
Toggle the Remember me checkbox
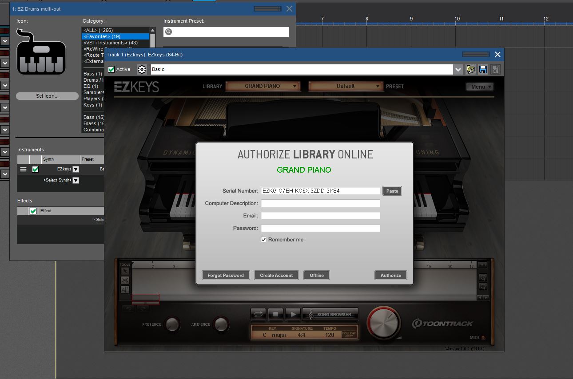264,240
